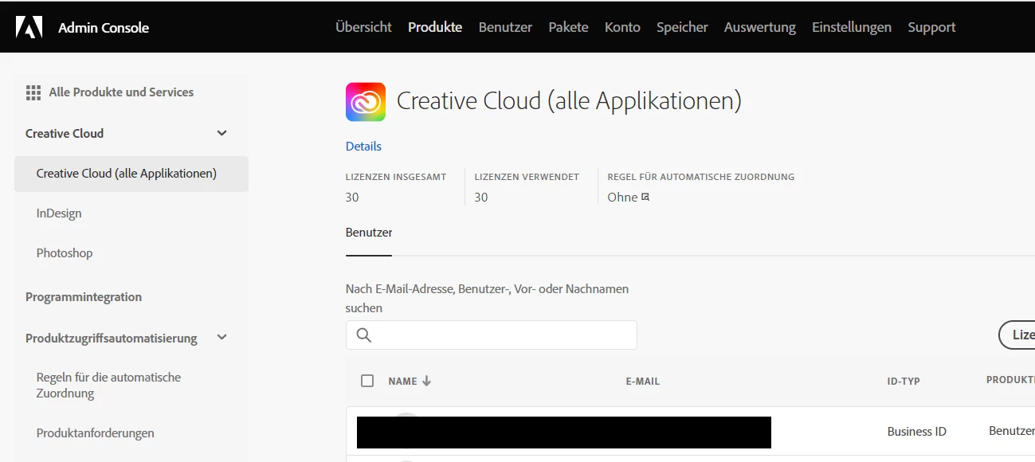Collapse the Produktzugriffsautomatisierung section
The image size is (1035, 462).
(222, 338)
